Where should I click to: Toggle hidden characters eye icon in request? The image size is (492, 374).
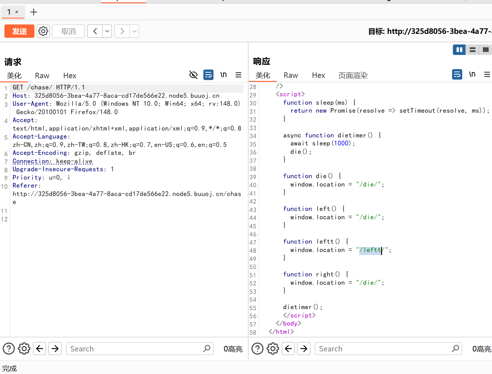tap(194, 75)
